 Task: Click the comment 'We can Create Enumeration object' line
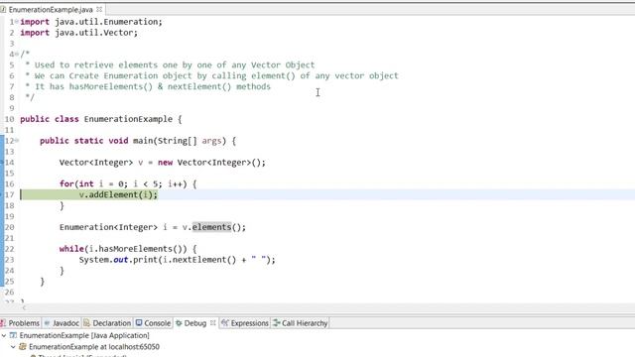point(211,75)
